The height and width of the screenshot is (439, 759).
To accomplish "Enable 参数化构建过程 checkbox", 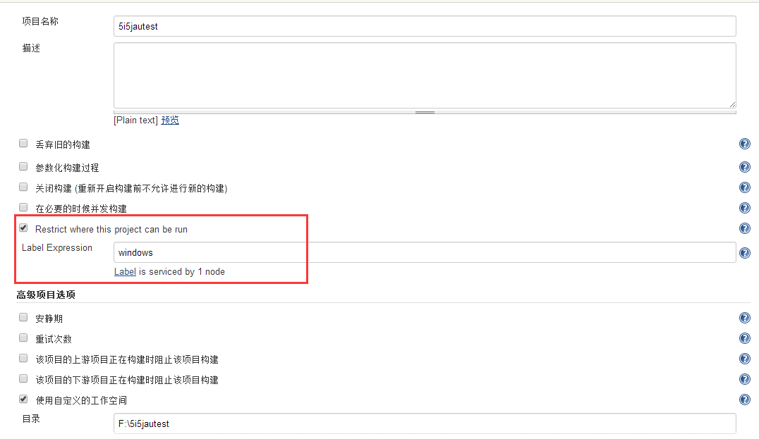I will 23,166.
